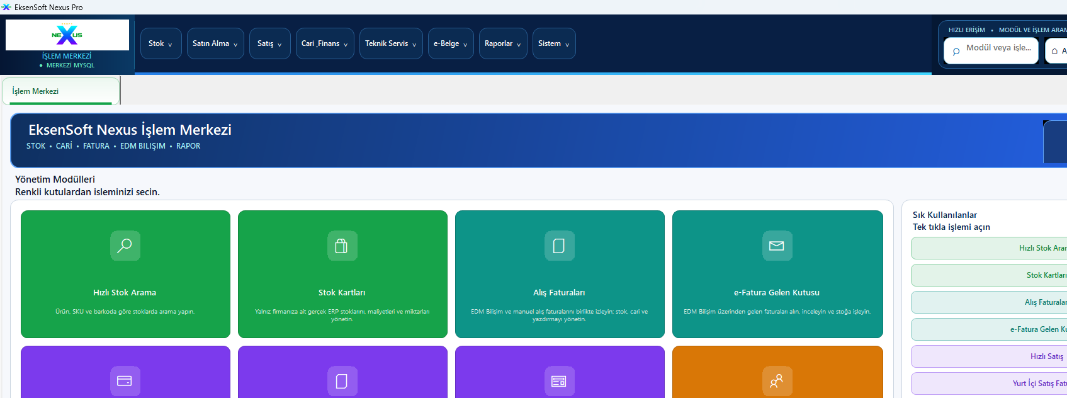Click CARİ in the banner subtitle
The height and width of the screenshot is (398, 1067).
tap(64, 146)
